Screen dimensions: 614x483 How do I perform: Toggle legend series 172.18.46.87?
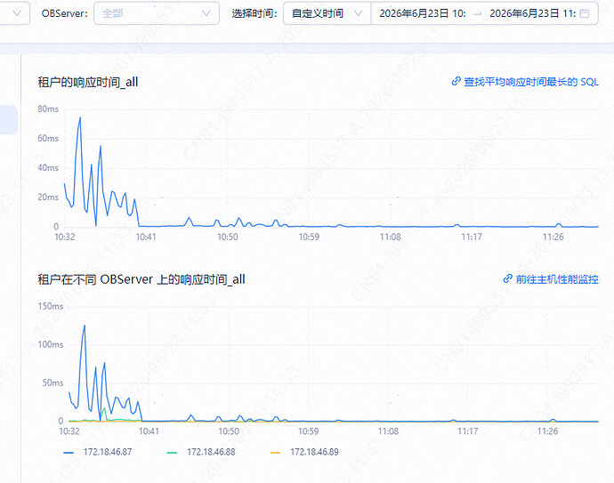coord(98,452)
